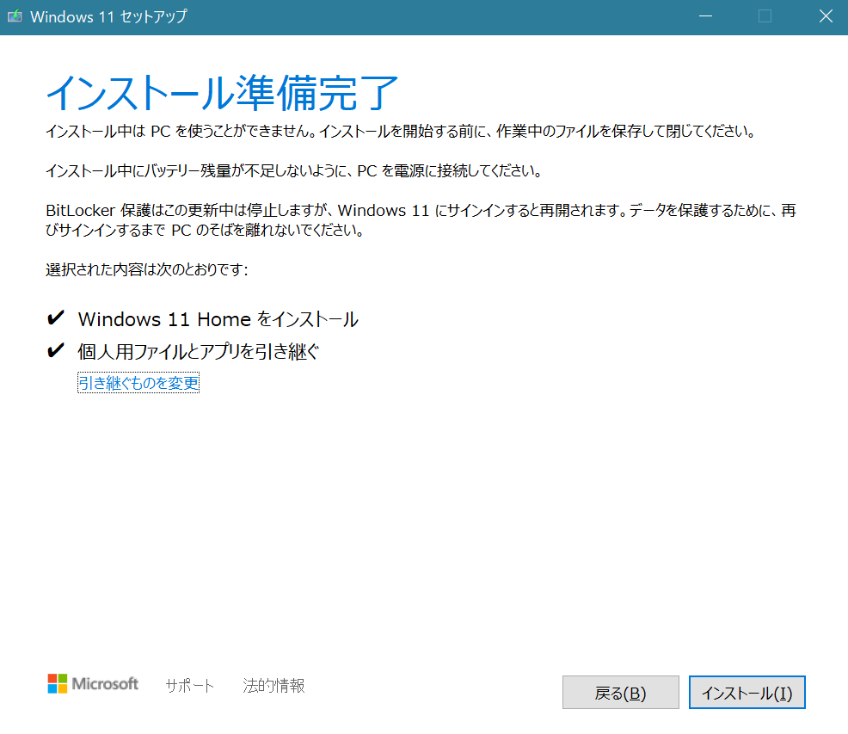Click the Windows 11 setup title bar icon
This screenshot has height=734, width=848.
click(x=15, y=16)
